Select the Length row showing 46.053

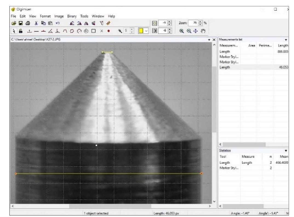coord(253,67)
